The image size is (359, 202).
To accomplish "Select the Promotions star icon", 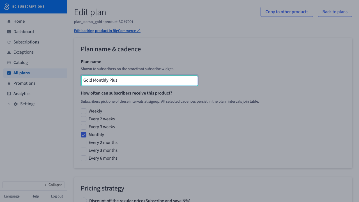I will 9,83.
